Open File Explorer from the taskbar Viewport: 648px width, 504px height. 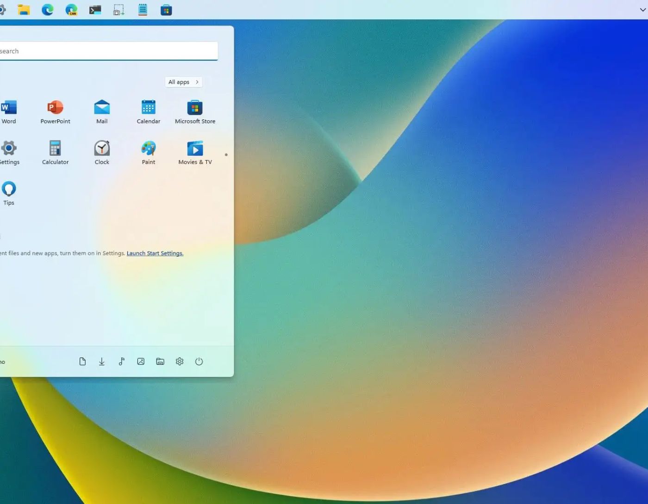pos(24,10)
